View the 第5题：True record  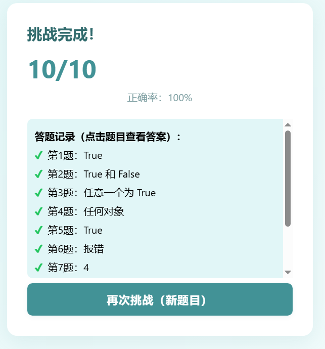75,231
